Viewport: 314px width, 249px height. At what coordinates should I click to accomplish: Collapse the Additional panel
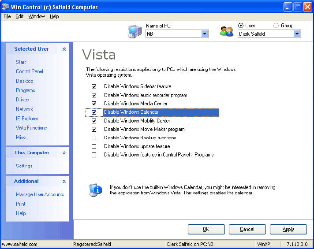tap(64, 182)
